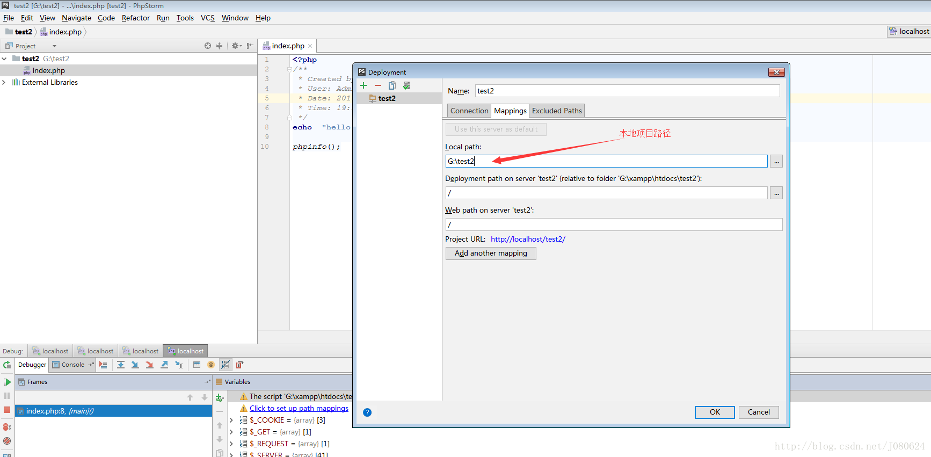931x457 pixels.
Task: Focus the Deployment path on server field
Action: click(x=606, y=193)
